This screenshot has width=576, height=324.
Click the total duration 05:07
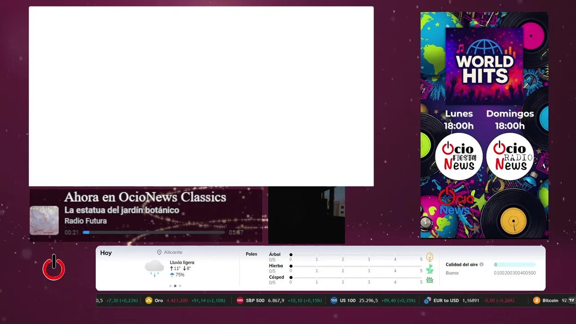pyautogui.click(x=236, y=233)
